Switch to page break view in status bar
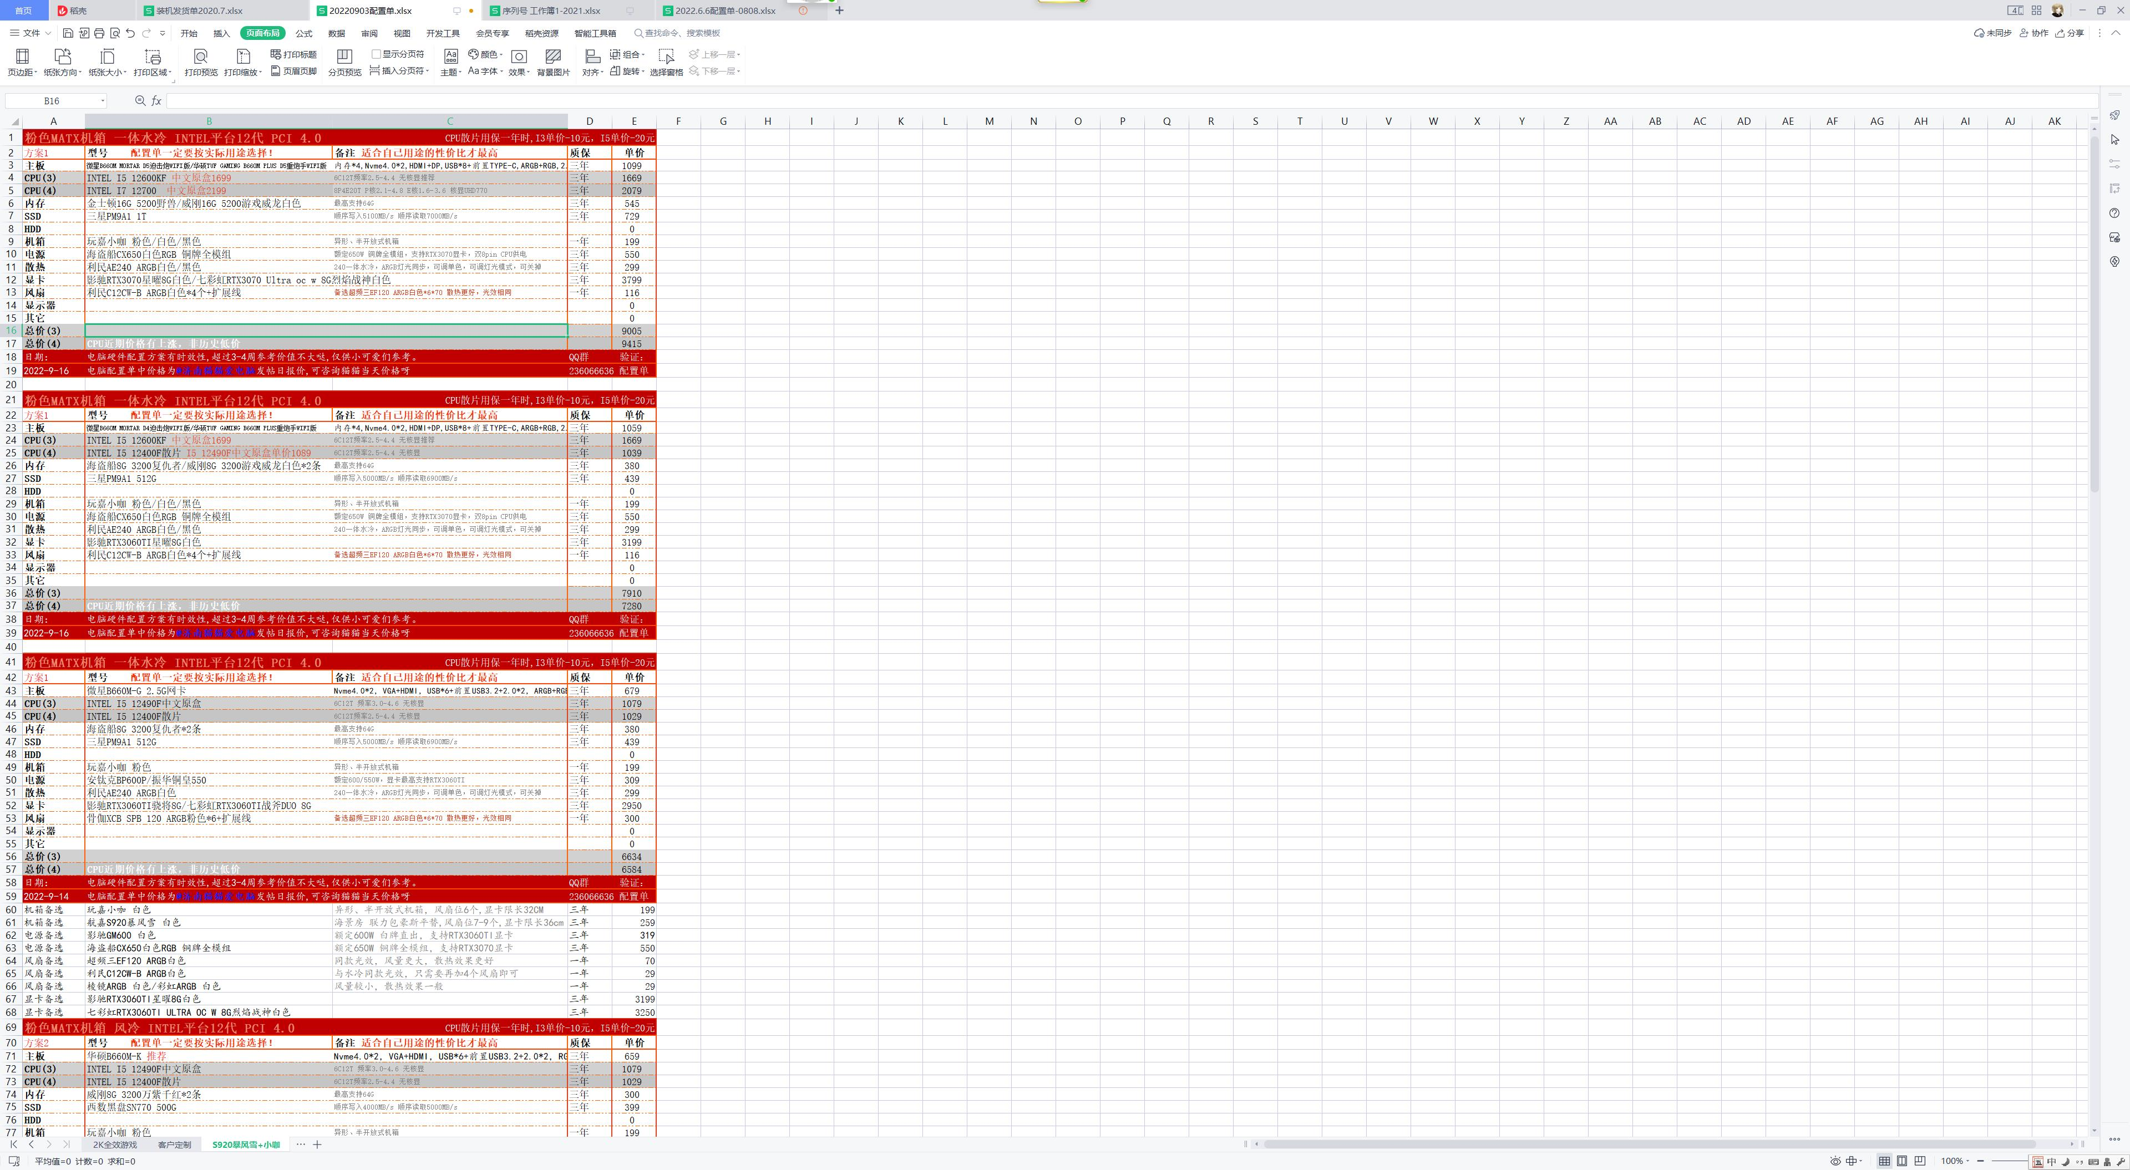This screenshot has height=1170, width=2130. (1920, 1161)
